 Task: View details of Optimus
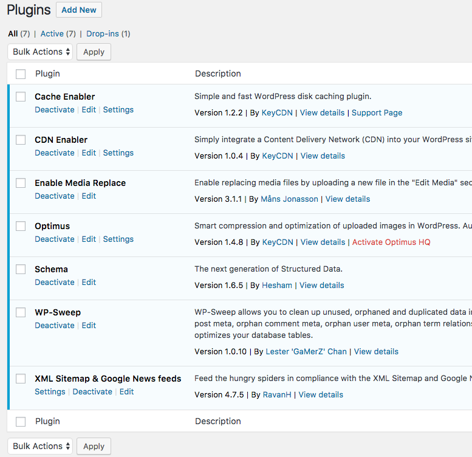tap(323, 242)
